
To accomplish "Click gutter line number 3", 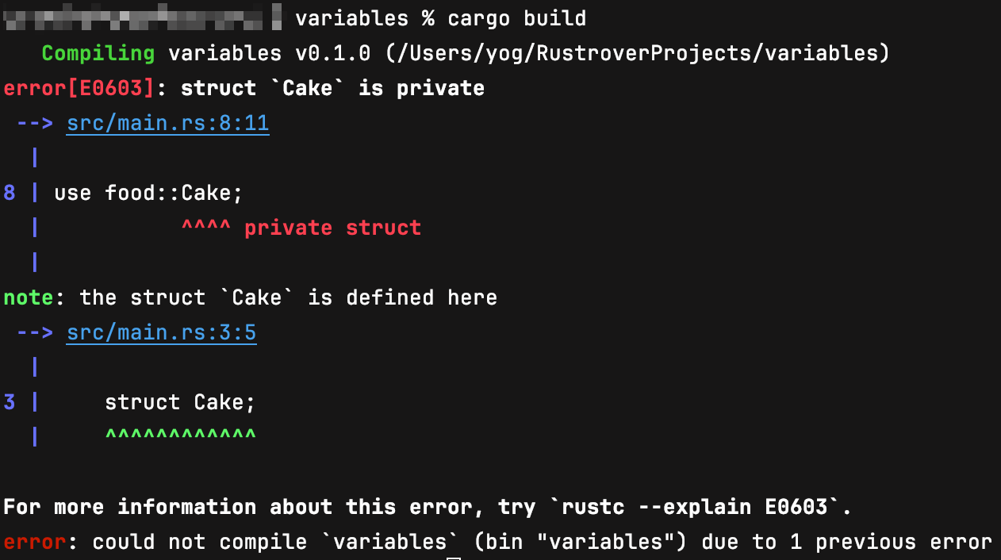I will tap(10, 402).
